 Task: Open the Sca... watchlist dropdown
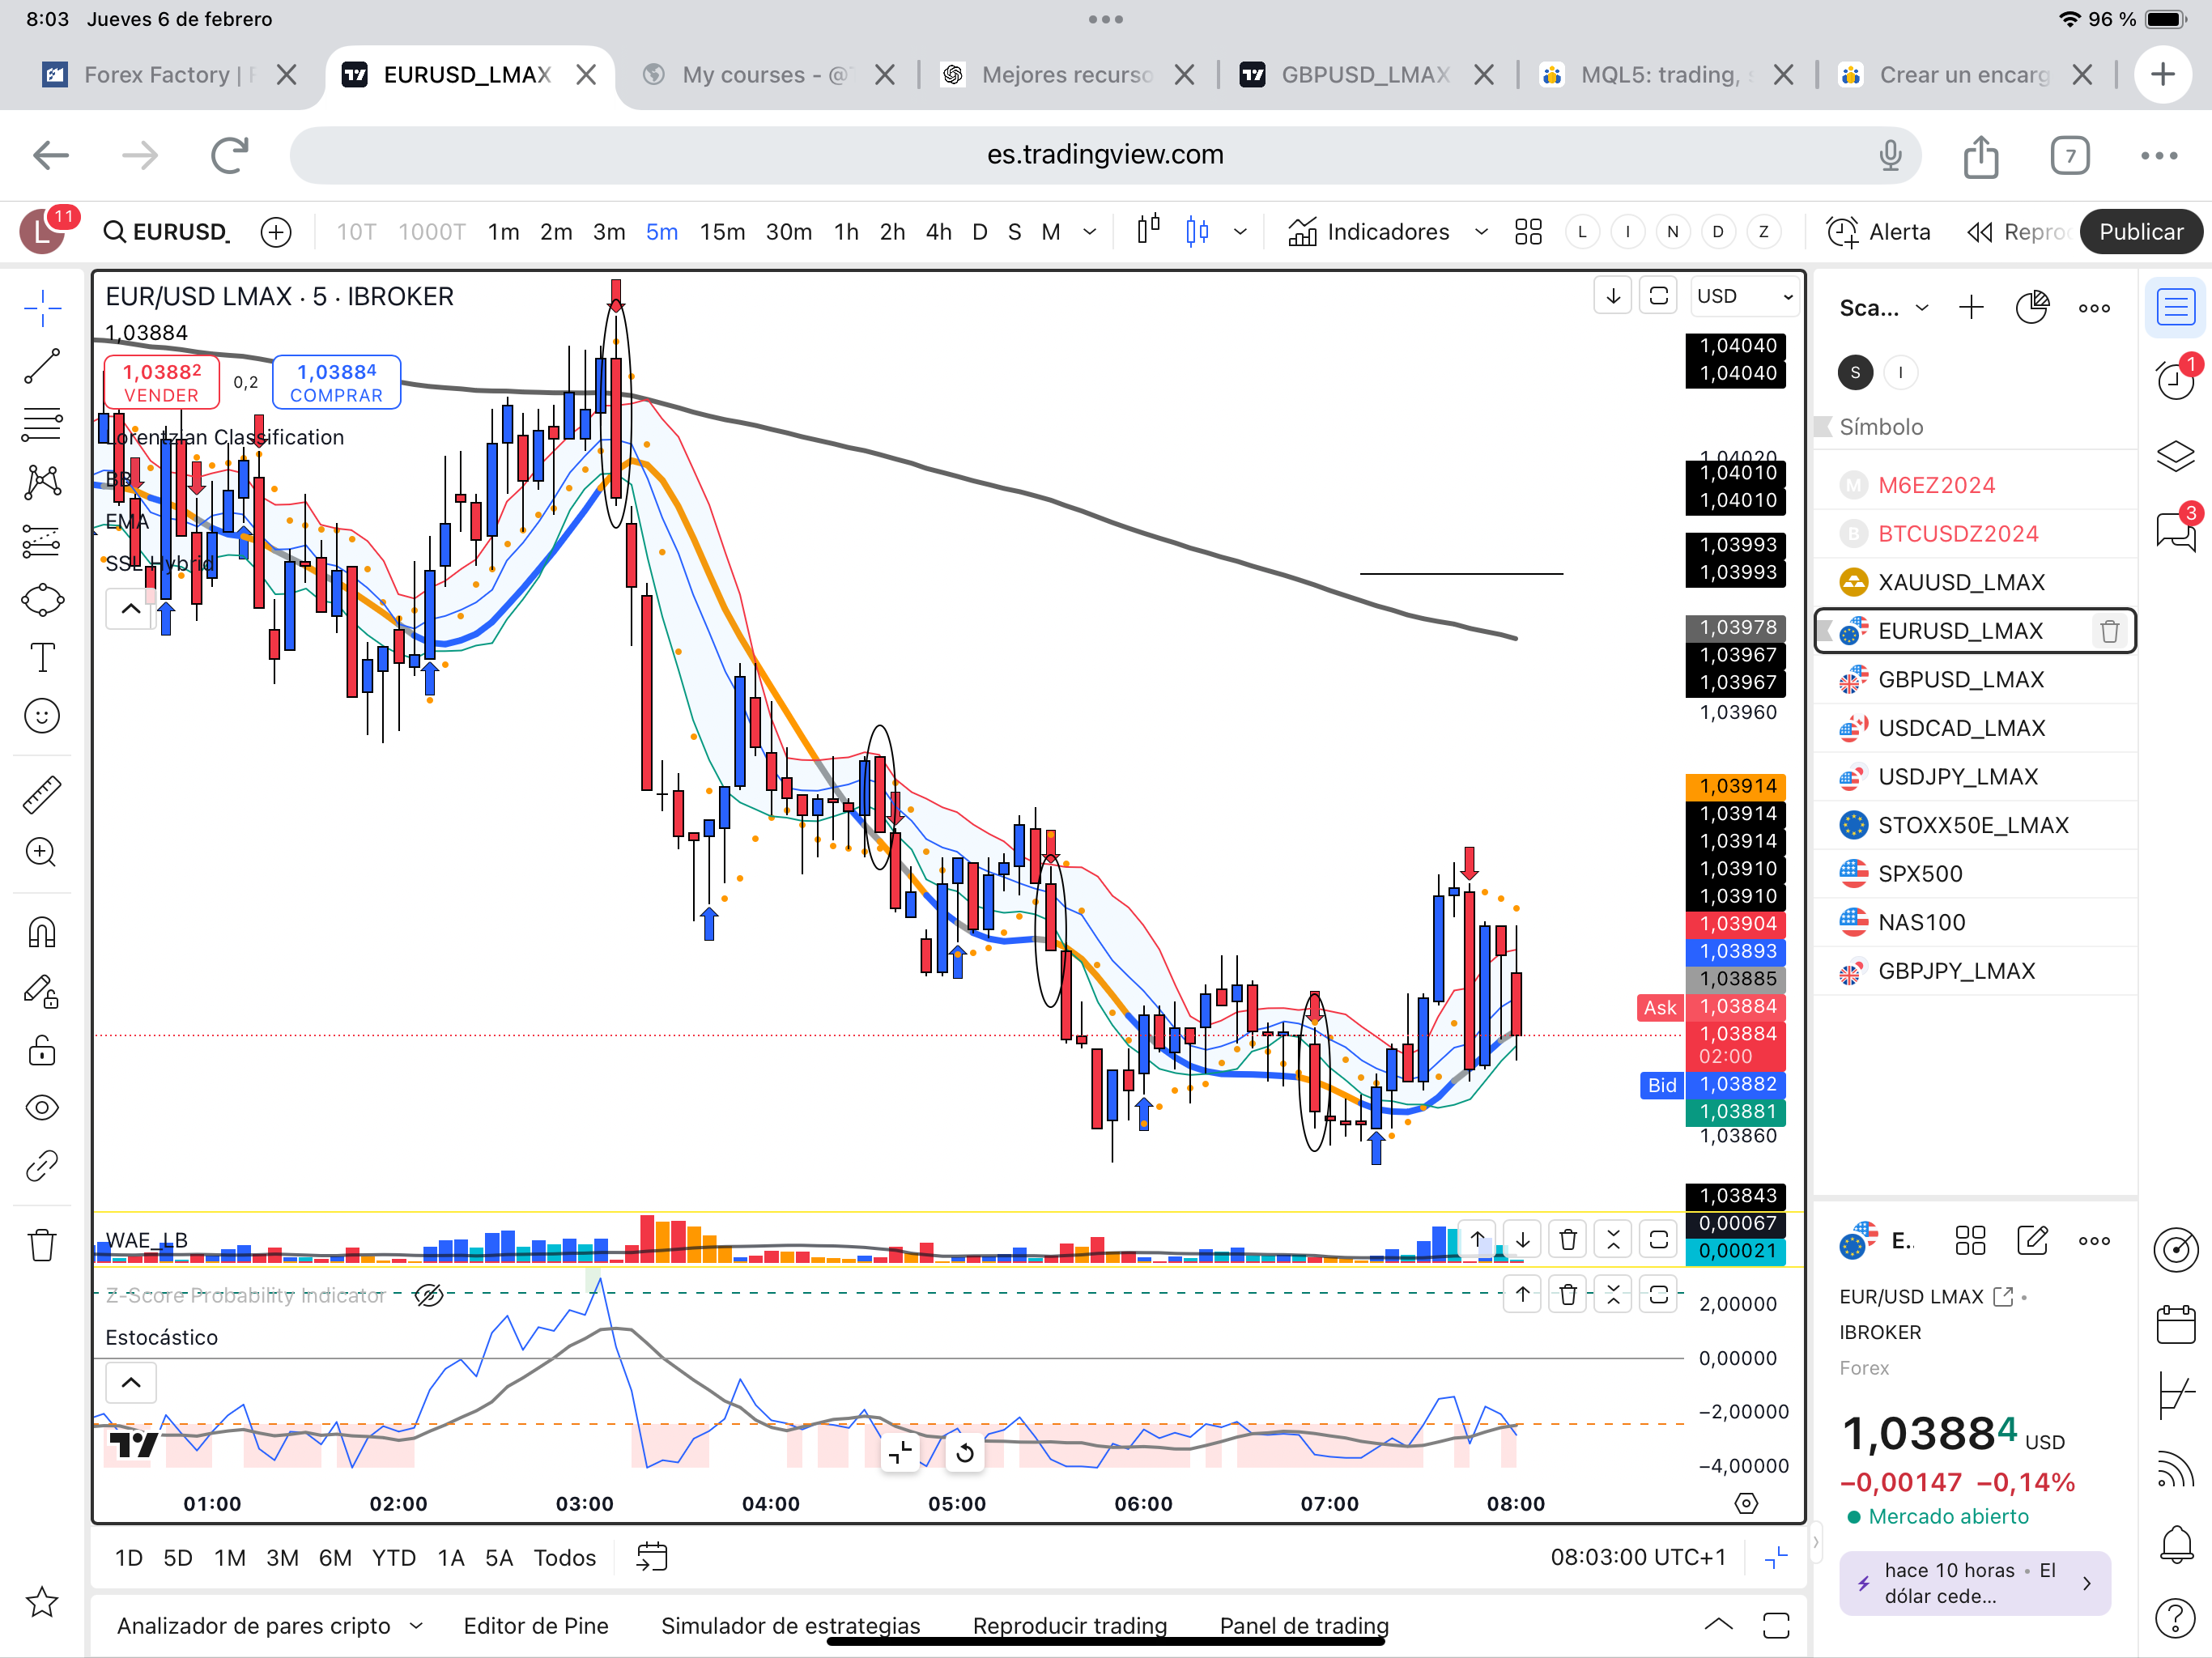1884,308
